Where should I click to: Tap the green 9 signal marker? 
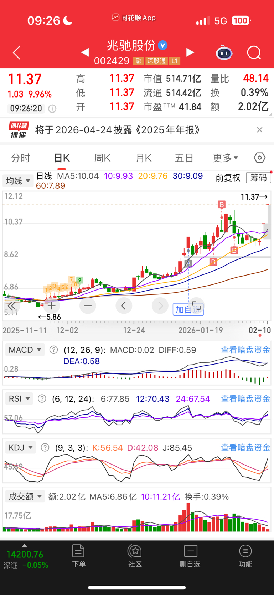point(80,280)
